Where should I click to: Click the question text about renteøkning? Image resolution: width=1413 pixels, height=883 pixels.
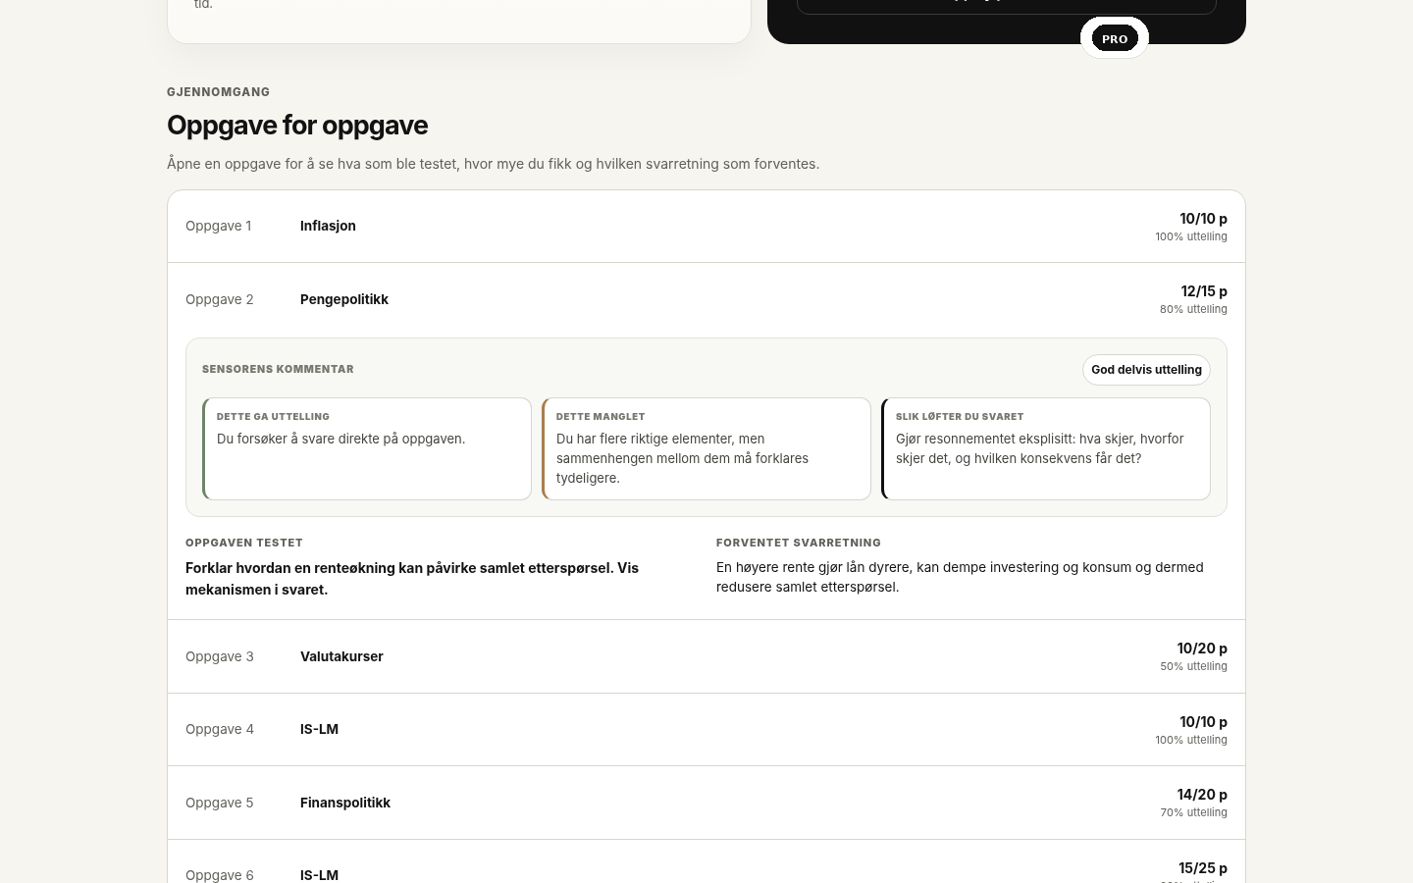[x=412, y=579]
